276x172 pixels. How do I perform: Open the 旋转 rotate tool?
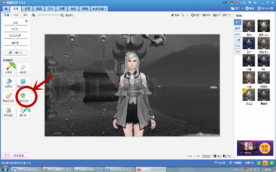tap(207, 15)
